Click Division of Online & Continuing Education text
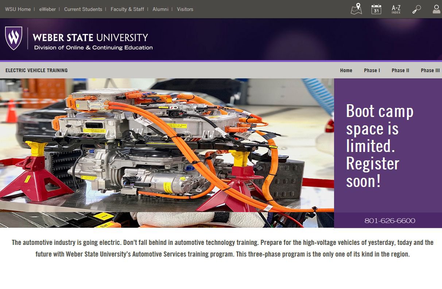The image size is (442, 289). (93, 47)
